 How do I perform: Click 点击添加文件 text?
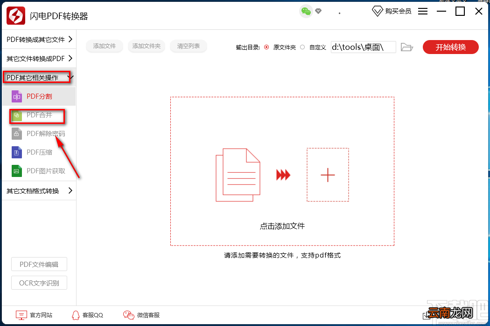(282, 226)
